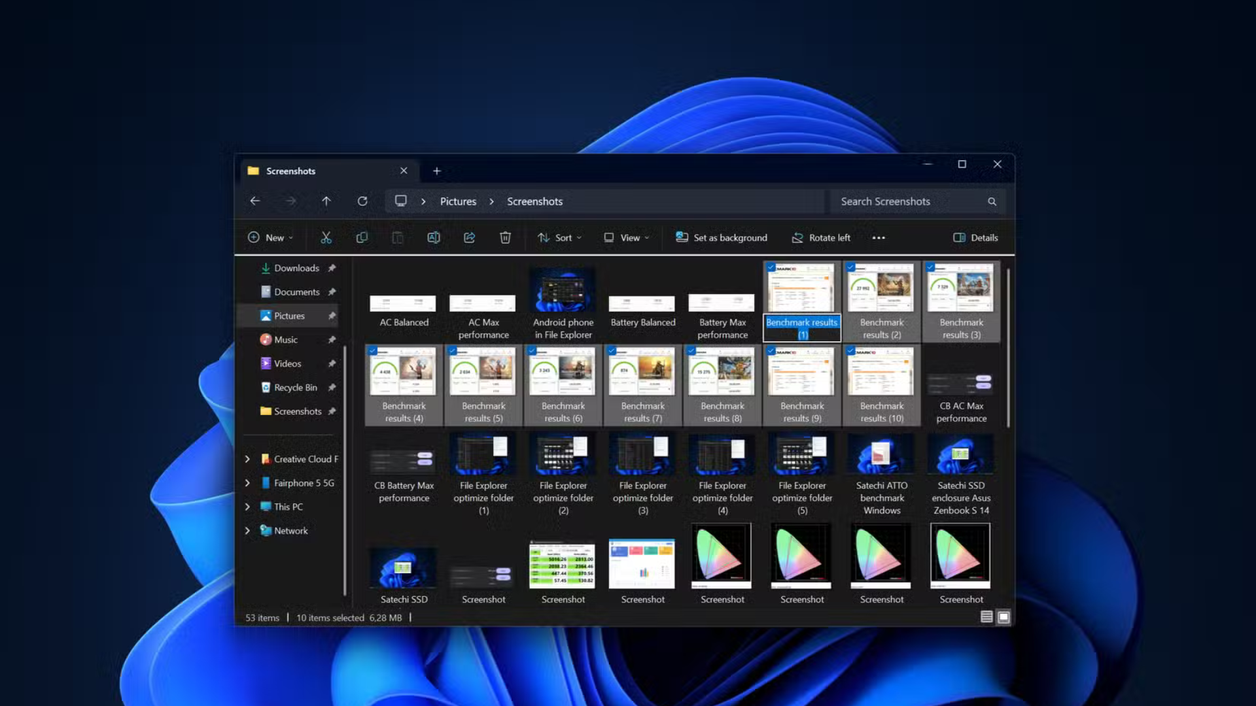
Task: Click the Copy icon in the toolbar
Action: coord(362,237)
